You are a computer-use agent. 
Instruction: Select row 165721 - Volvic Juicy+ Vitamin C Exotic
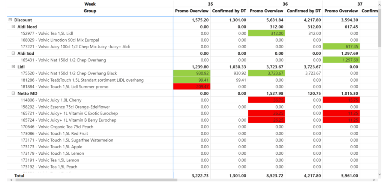(x=90, y=113)
